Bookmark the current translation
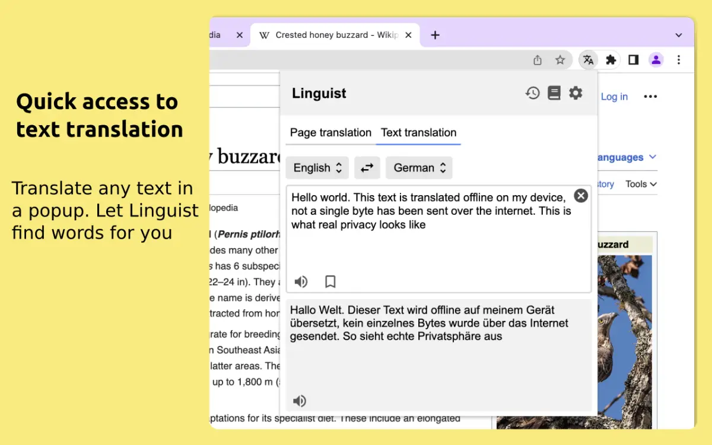 329,282
